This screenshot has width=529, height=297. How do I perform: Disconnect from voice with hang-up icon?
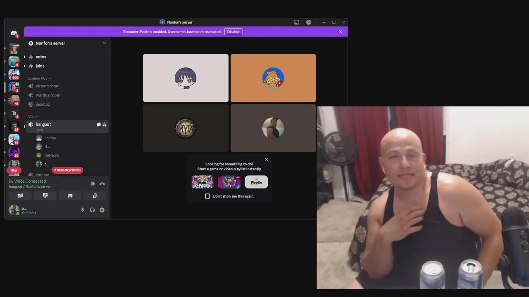(x=102, y=184)
